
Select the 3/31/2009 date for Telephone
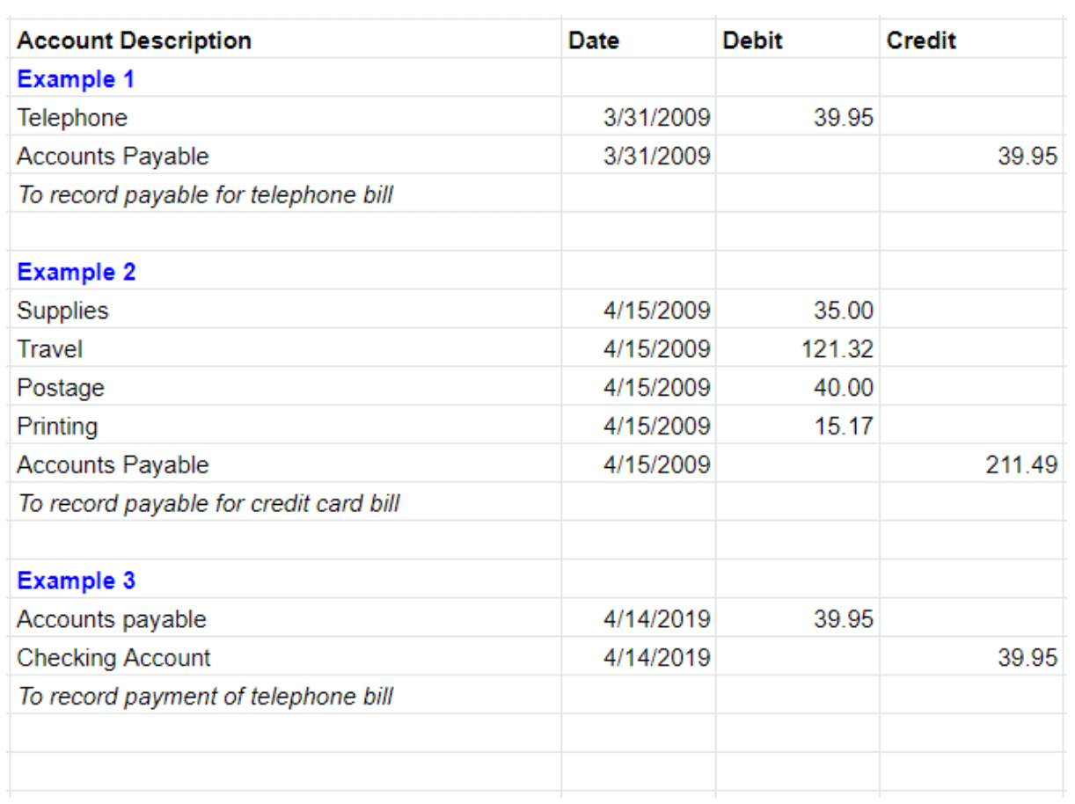click(656, 118)
